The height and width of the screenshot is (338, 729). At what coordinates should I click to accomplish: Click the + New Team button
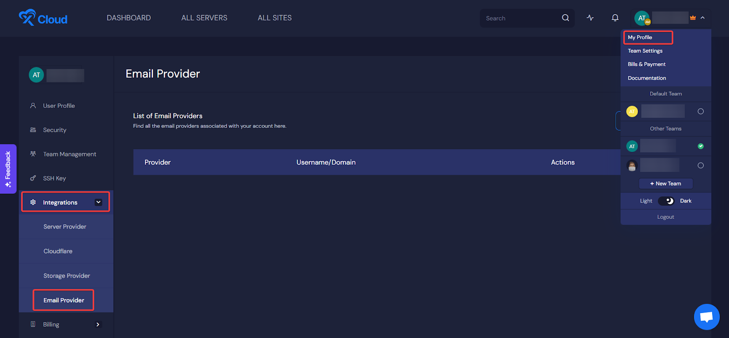click(x=666, y=184)
